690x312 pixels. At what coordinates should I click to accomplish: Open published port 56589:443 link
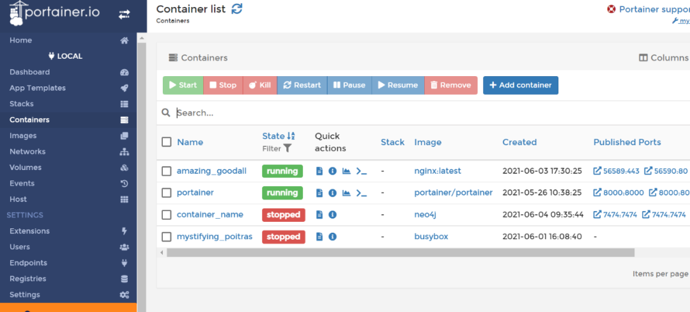(616, 171)
